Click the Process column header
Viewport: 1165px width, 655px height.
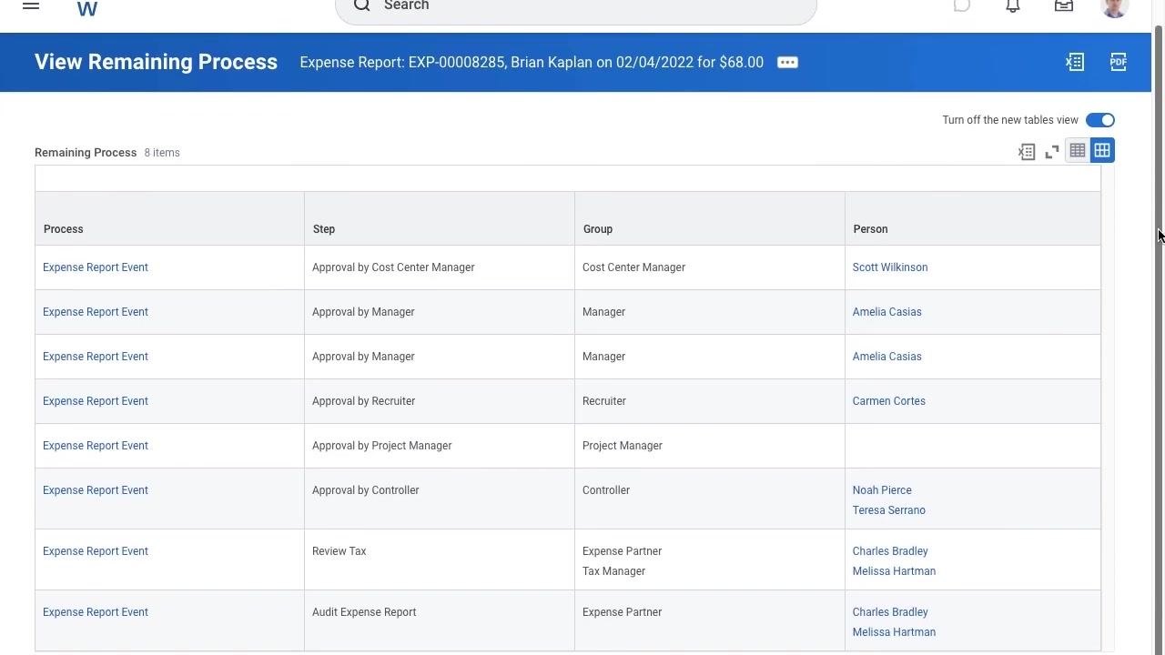tap(169, 218)
